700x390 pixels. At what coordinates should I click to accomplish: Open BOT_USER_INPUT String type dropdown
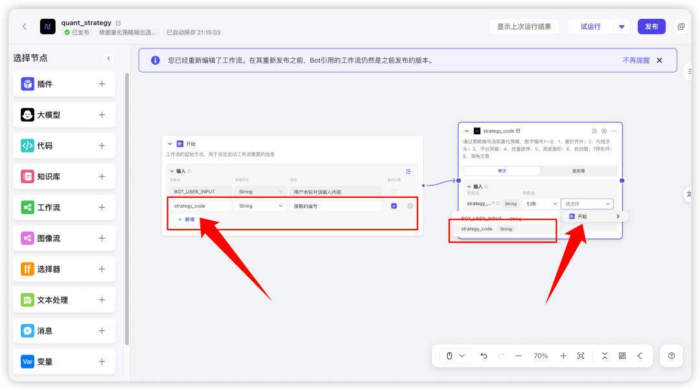261,191
